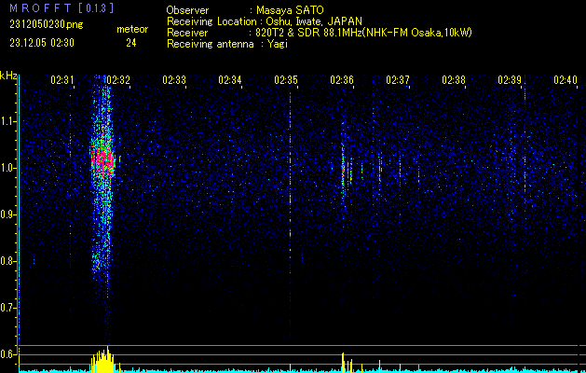
Task: Click the 02:36 time marker
Action: click(342, 80)
